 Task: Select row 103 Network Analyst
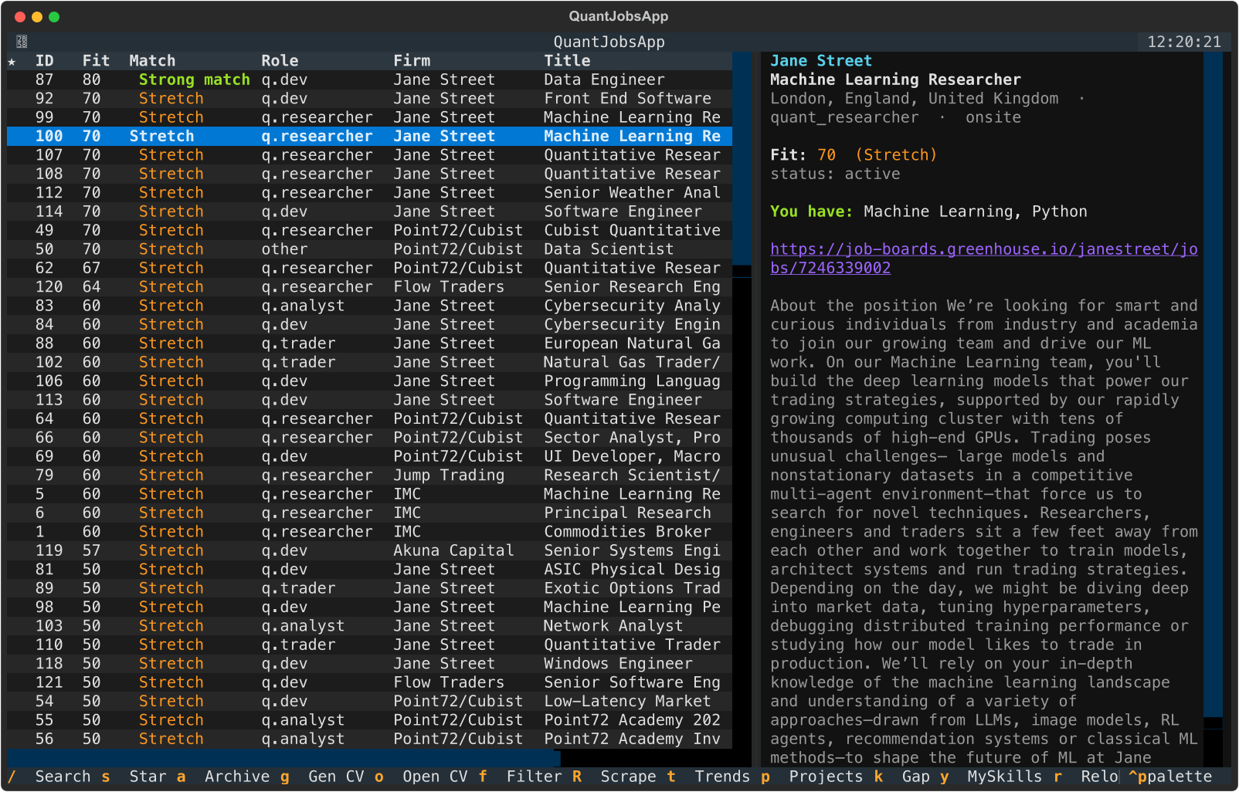pyautogui.click(x=369, y=626)
